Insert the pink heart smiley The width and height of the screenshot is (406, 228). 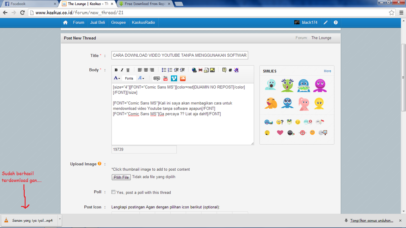click(x=280, y=133)
